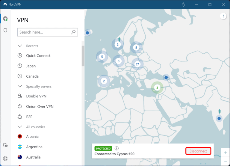230x166 pixels.
Task: Collapse the All countries section
Action: (20, 127)
